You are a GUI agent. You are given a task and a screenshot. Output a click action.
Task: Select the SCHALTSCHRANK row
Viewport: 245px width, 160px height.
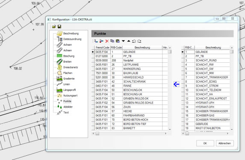click(130, 81)
